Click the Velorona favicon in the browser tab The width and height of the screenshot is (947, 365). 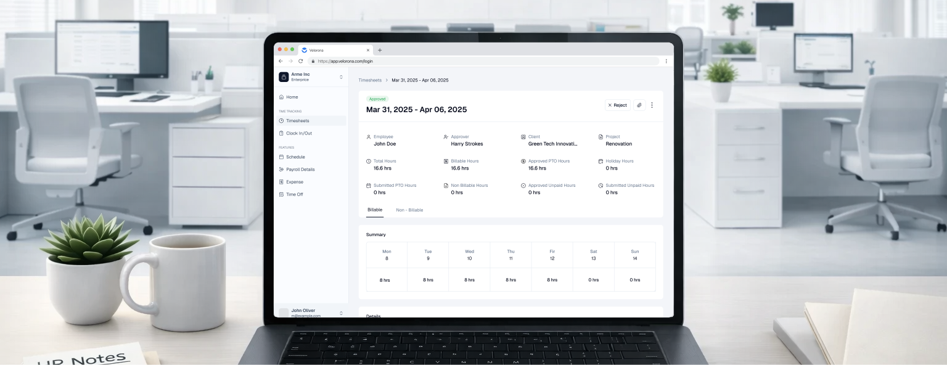tap(305, 50)
